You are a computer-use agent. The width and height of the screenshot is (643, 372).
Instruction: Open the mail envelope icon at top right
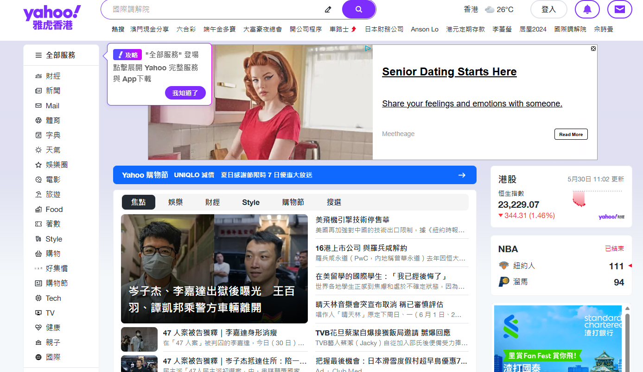[620, 9]
